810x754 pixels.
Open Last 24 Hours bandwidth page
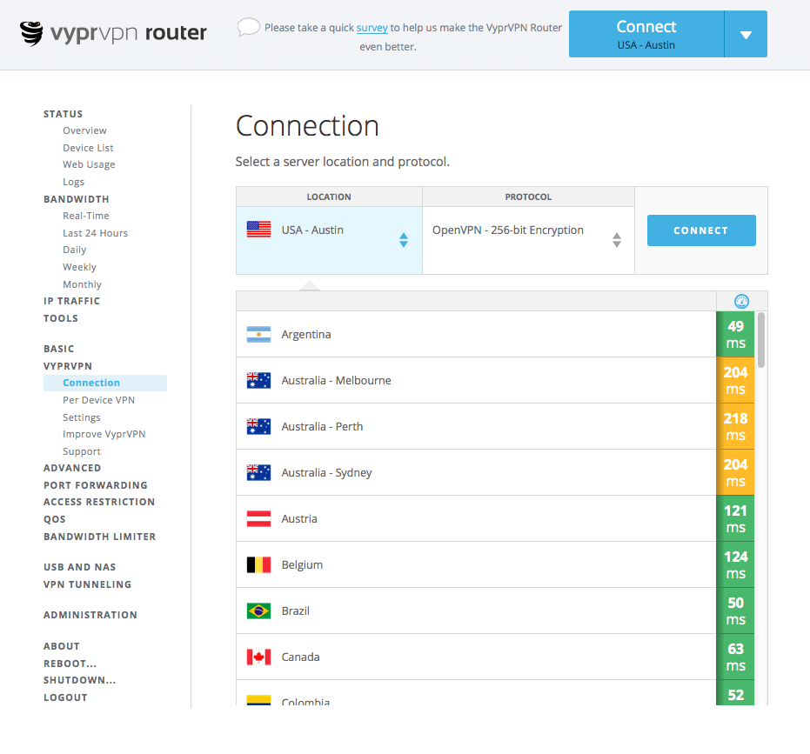click(95, 233)
